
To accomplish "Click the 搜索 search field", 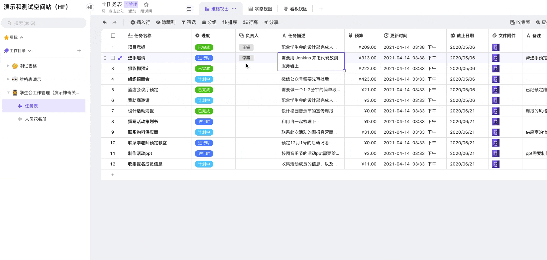I will coord(44,23).
